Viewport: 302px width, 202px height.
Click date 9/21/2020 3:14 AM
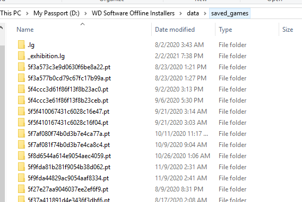pos(181,112)
